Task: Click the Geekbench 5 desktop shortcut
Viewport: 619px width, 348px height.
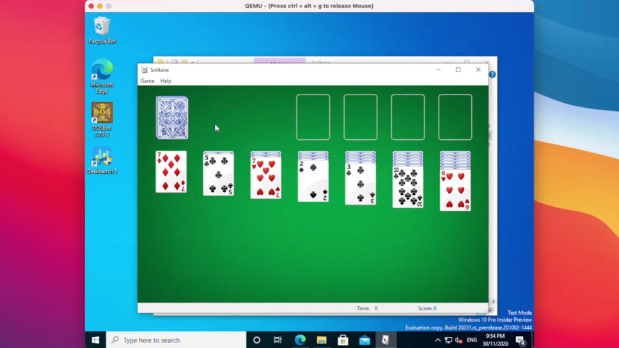Action: 102,160
